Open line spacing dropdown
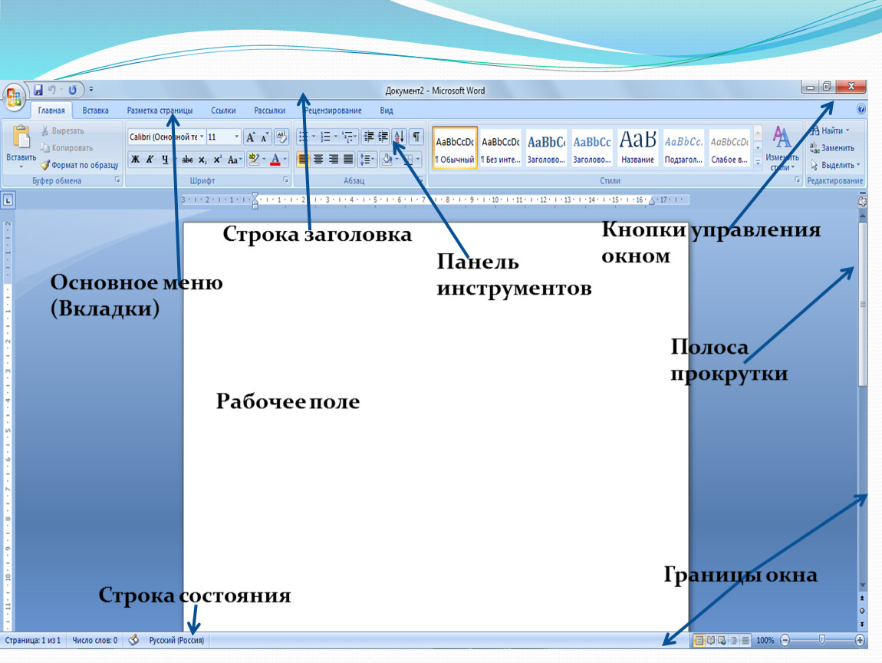Image resolution: width=882 pixels, height=663 pixels. tap(367, 160)
